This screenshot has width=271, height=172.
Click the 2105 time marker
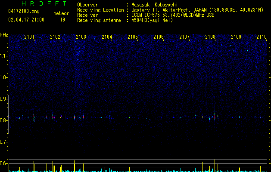click(133, 37)
